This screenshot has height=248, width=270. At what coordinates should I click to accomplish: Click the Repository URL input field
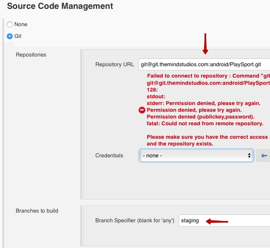click(x=204, y=64)
